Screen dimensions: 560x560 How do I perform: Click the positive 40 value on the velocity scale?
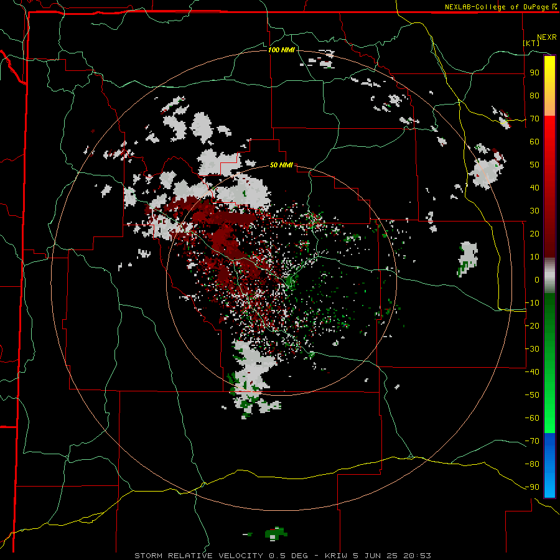pos(534,187)
